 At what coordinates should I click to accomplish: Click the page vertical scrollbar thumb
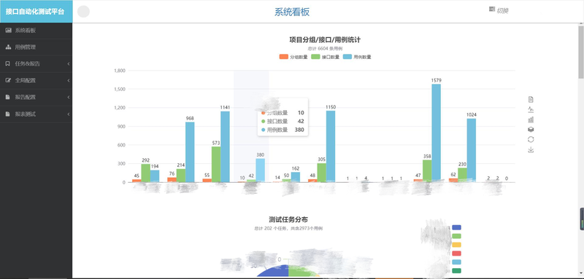[581, 52]
